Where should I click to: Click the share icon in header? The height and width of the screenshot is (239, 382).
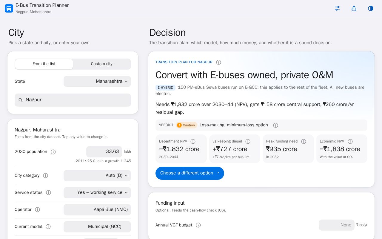[354, 8]
